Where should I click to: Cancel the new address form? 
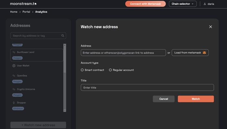[x=164, y=99]
